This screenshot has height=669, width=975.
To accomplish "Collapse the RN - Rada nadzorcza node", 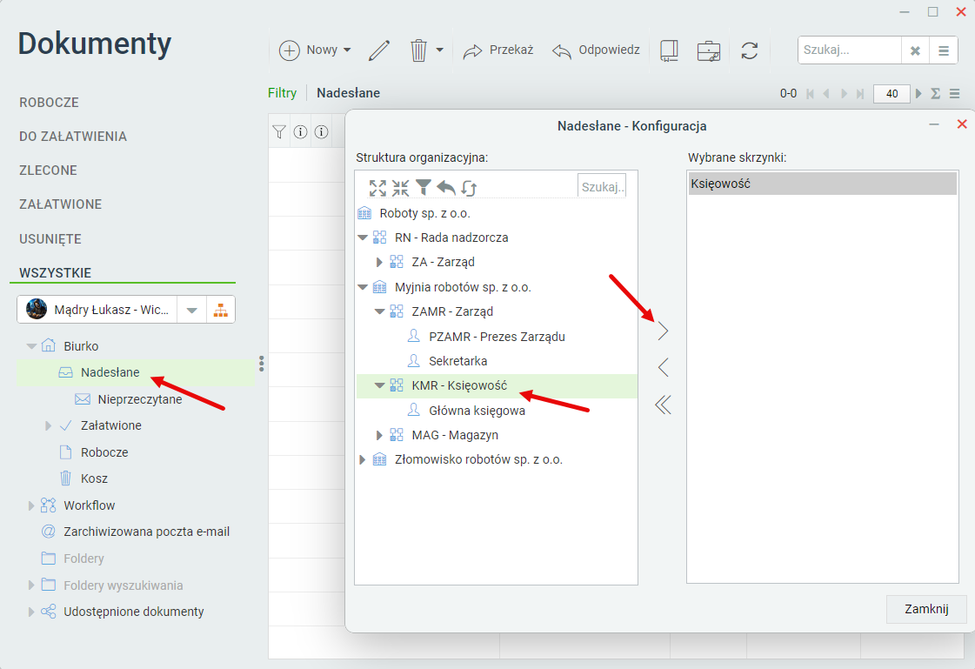I will (x=363, y=237).
